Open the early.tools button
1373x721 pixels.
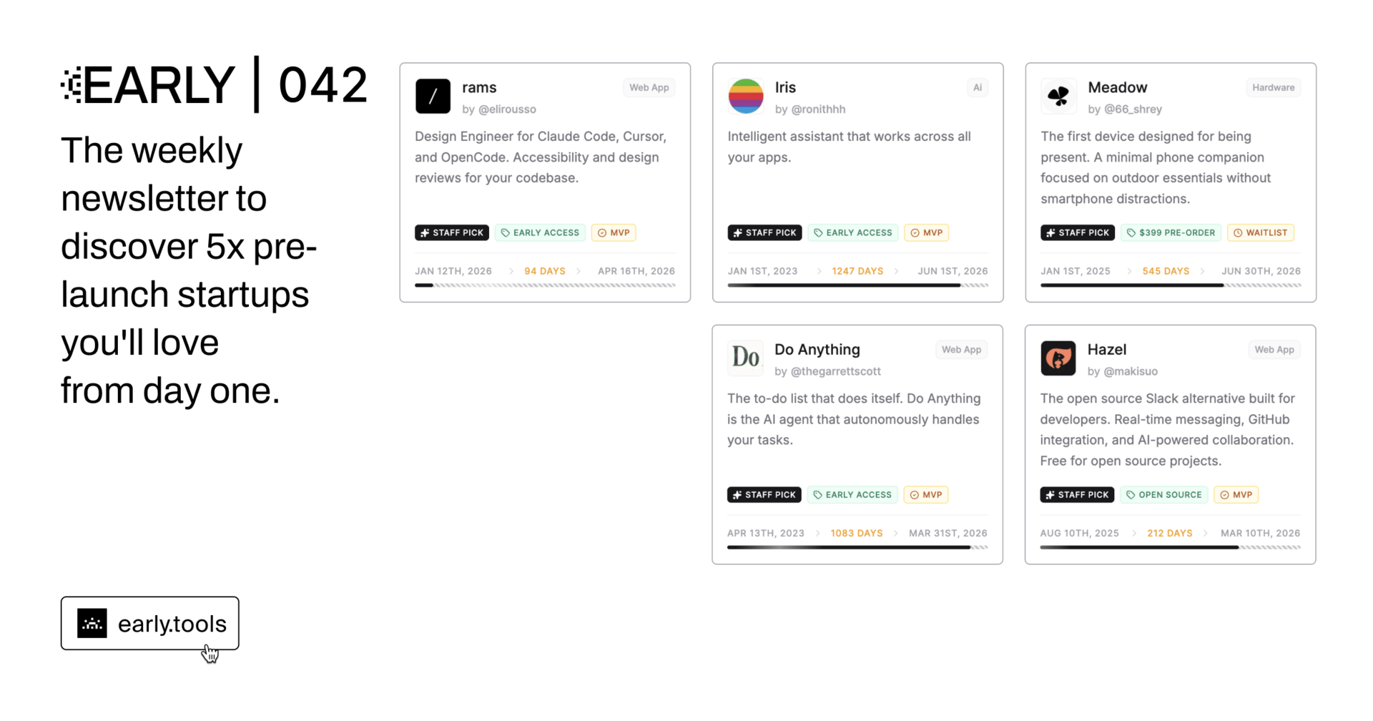tap(150, 624)
